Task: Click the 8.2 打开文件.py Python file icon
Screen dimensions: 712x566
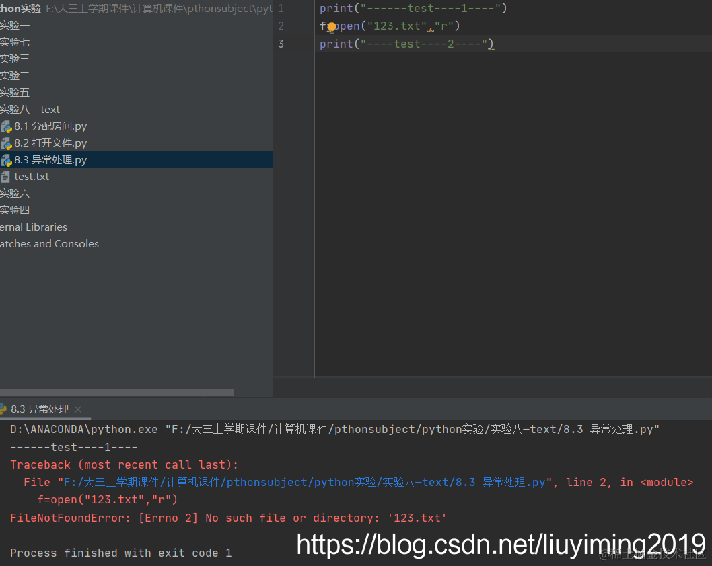Action: coord(6,143)
